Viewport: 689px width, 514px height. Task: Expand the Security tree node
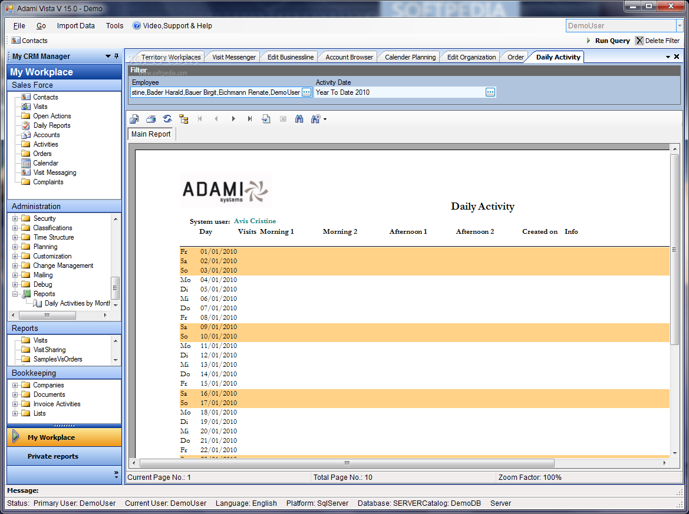(15, 218)
